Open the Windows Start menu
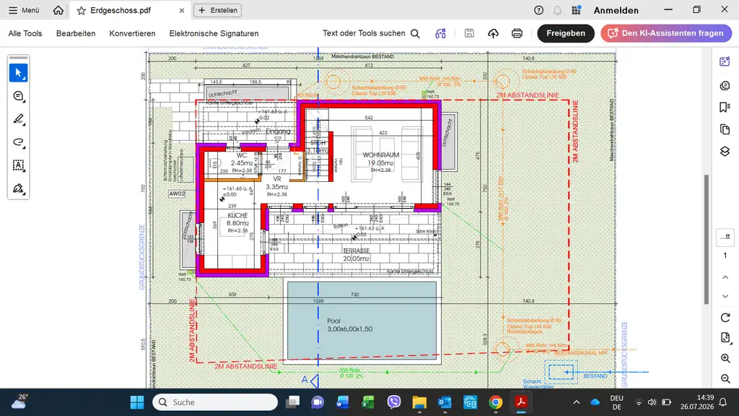Screen dimensions: 739x416 point(137,402)
